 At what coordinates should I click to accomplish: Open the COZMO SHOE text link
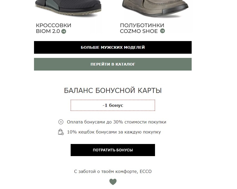[139, 31]
